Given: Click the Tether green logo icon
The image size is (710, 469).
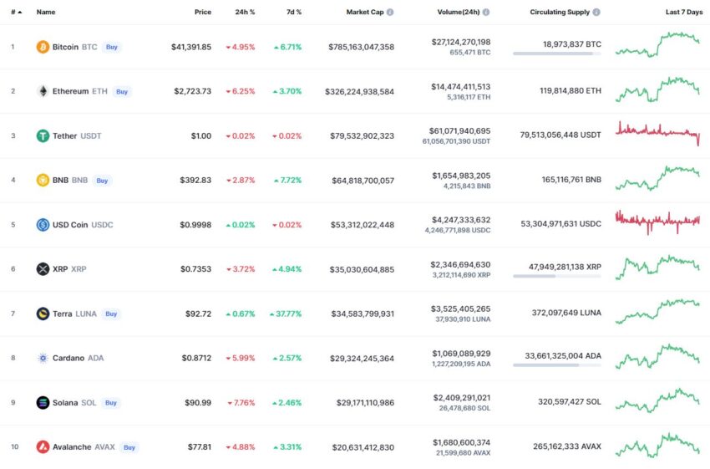Looking at the screenshot, I should [43, 135].
